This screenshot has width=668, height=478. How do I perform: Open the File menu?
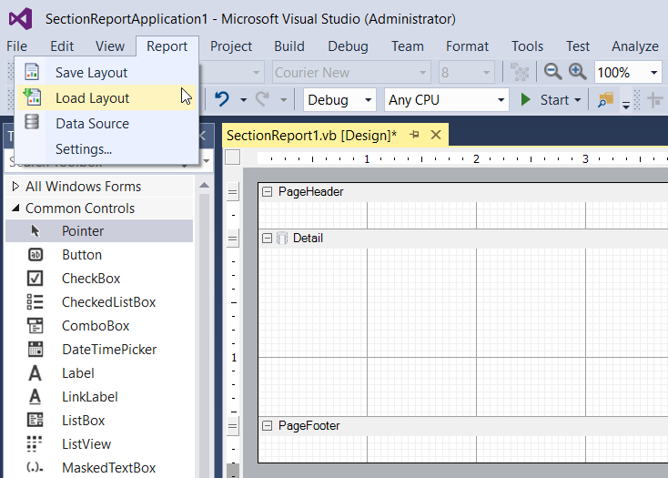[x=17, y=46]
